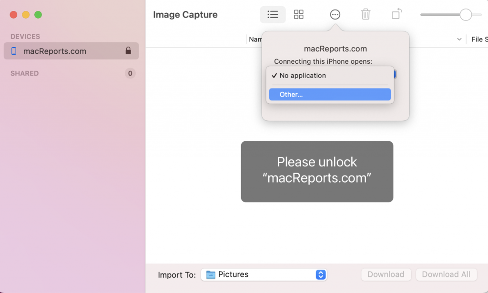This screenshot has width=488, height=293.
Task: Click the rotate image icon
Action: (396, 14)
